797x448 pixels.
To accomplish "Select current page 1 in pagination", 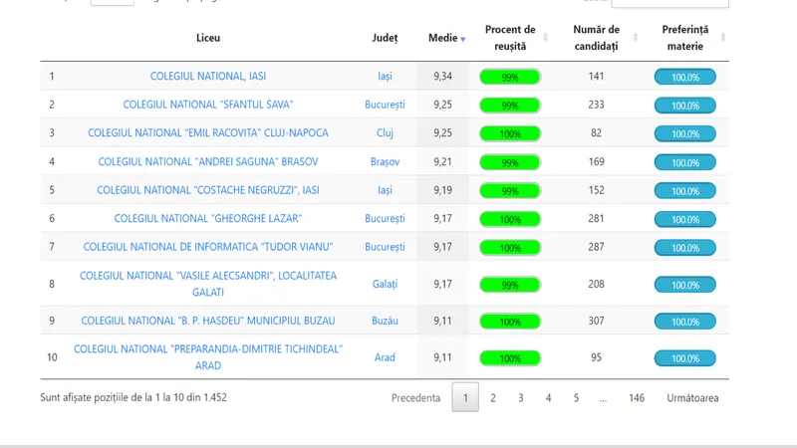I will 465,398.
